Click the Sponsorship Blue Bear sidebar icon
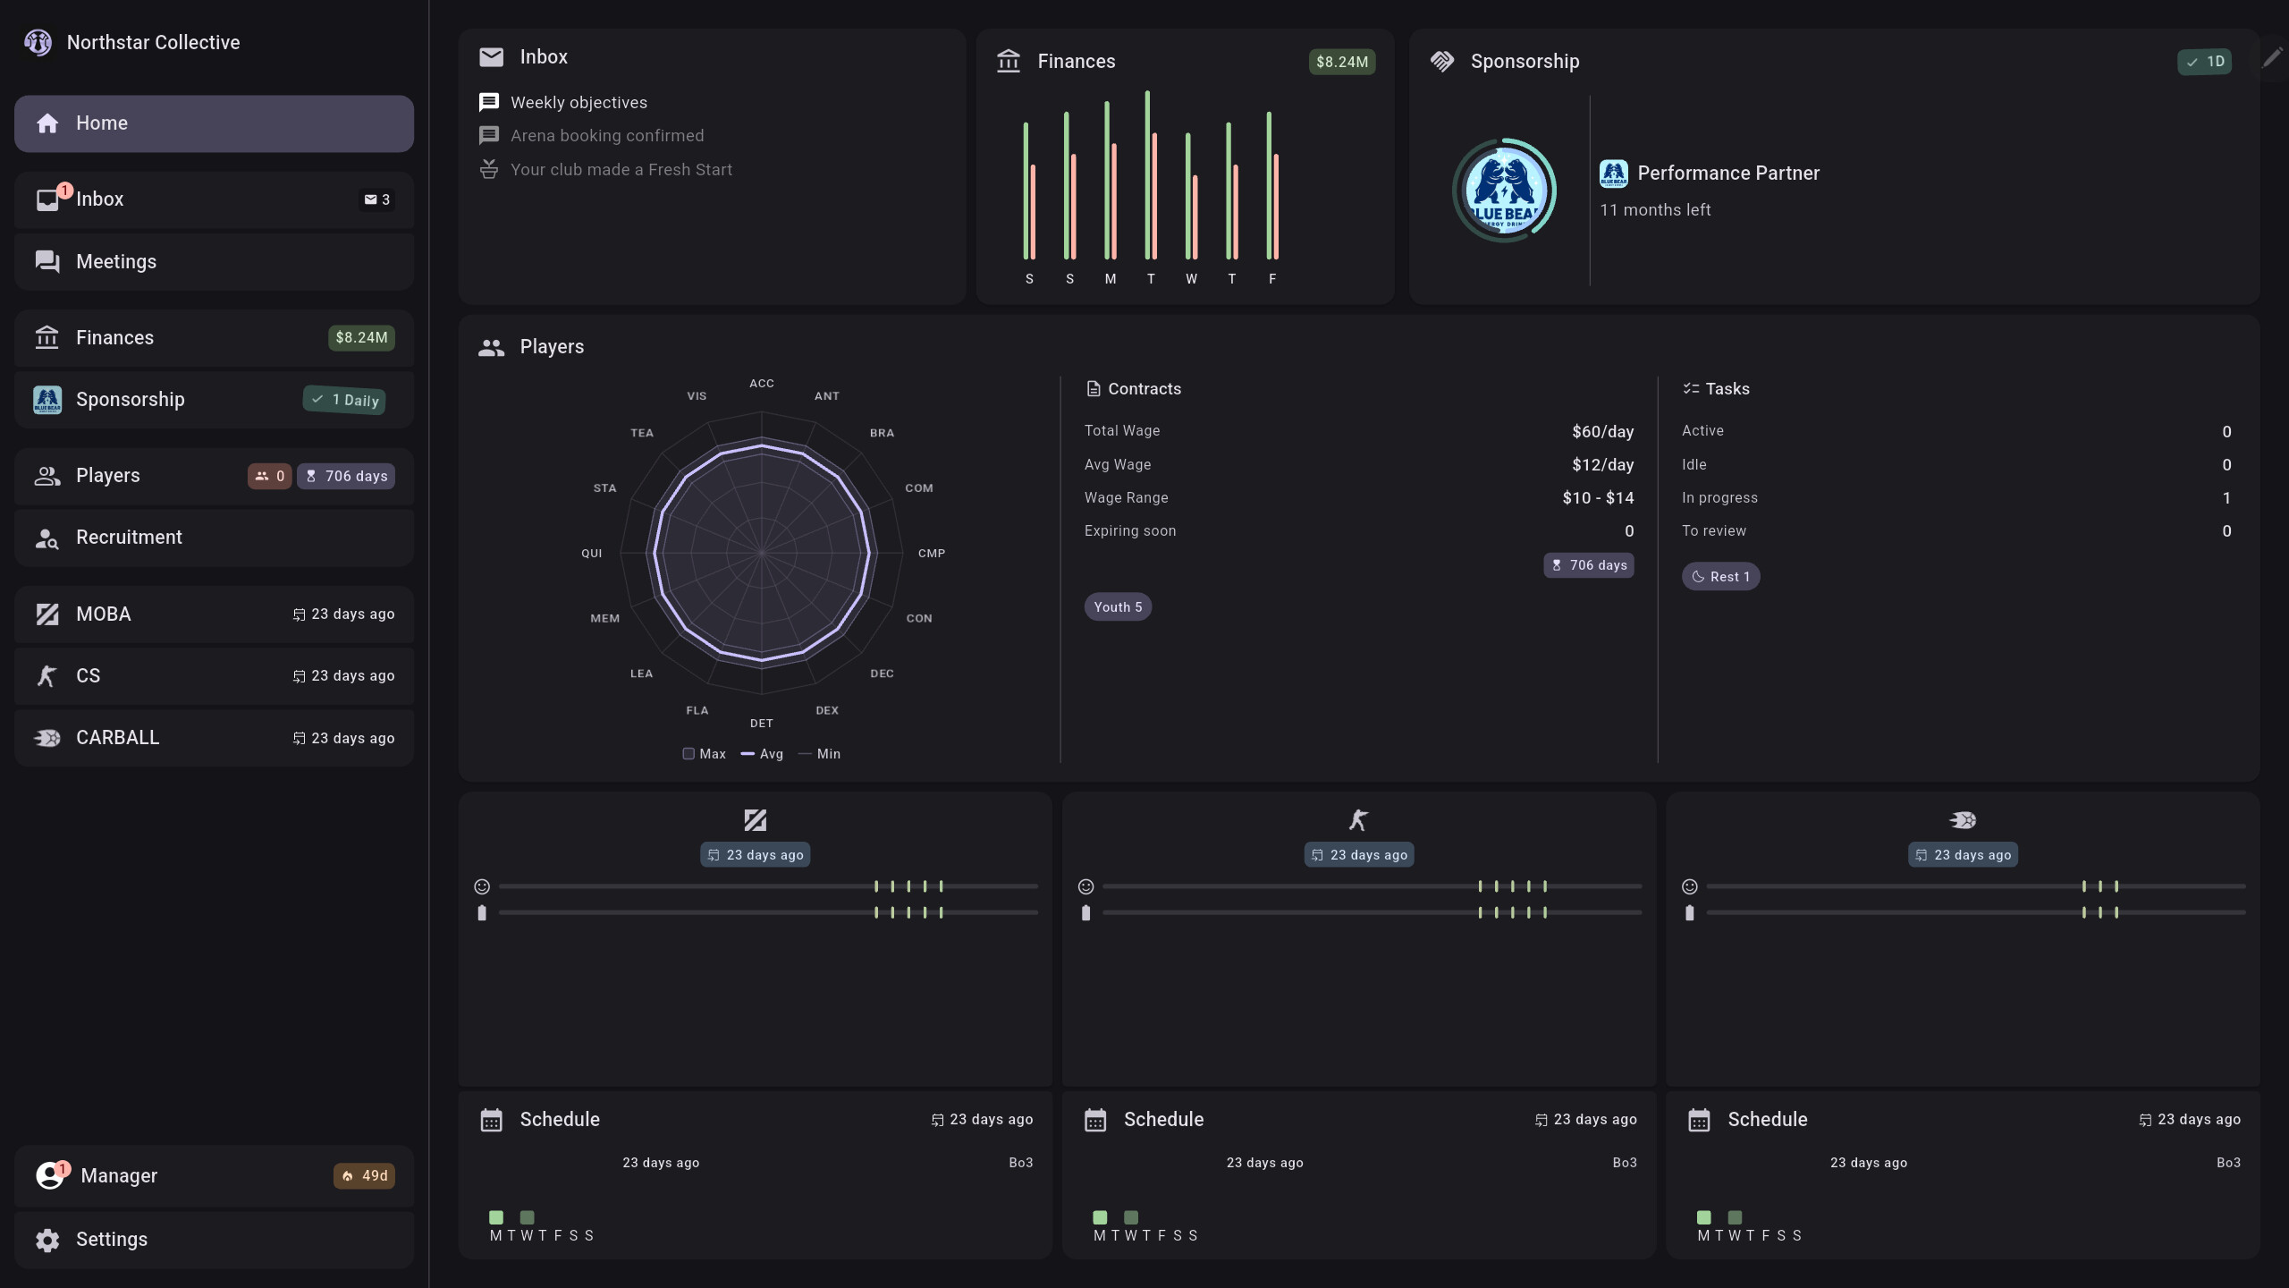Viewport: 2289px width, 1288px height. (x=47, y=400)
